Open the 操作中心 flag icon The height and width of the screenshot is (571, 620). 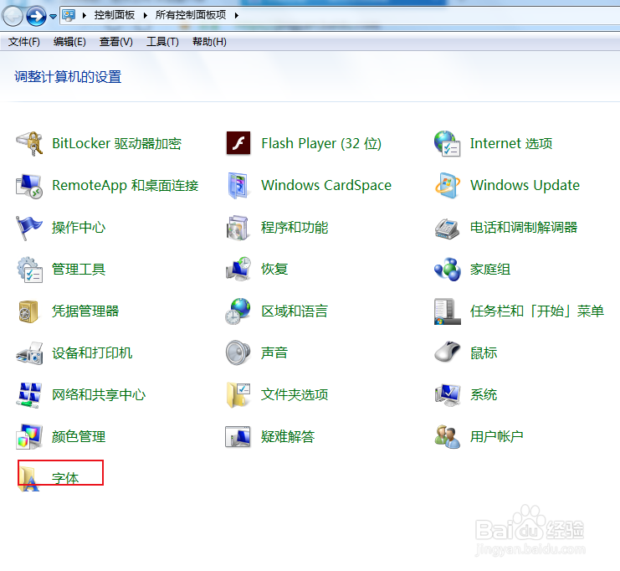pos(28,228)
